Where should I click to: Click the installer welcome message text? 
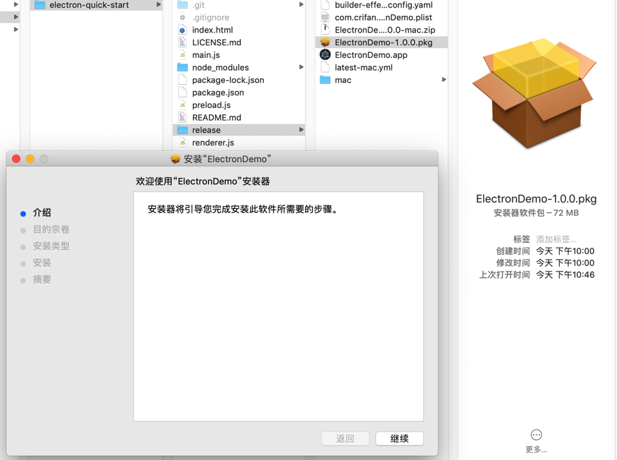tap(243, 209)
